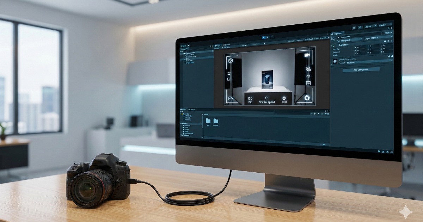Select the photo camera icon in viewport
This screenshot has height=222, width=423.
pos(231,61)
